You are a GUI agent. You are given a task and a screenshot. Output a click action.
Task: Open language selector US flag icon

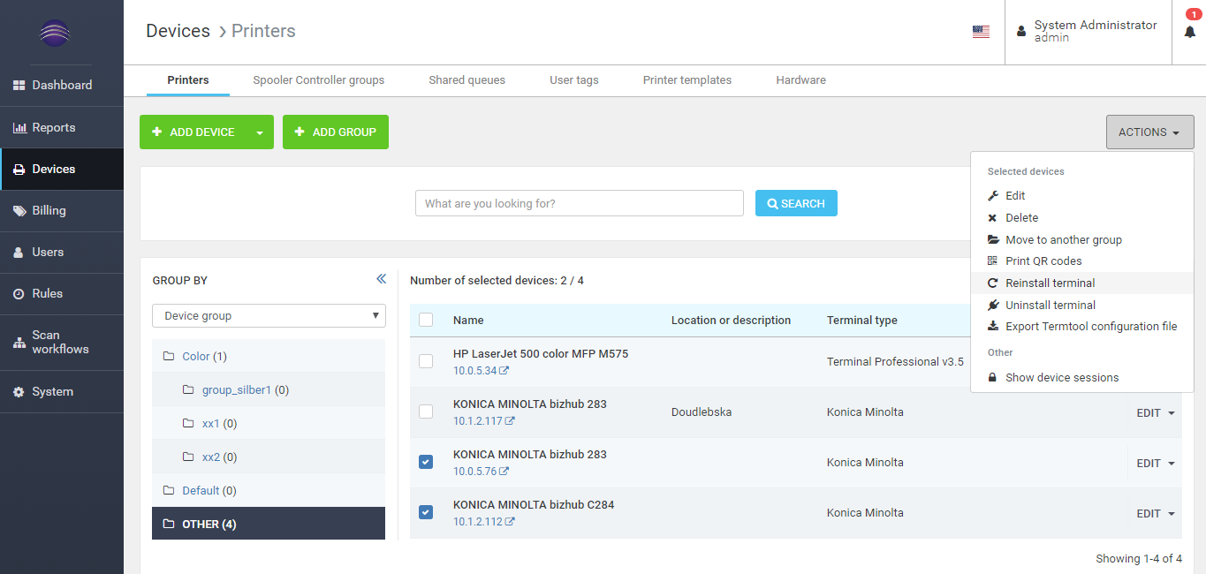[x=981, y=32]
